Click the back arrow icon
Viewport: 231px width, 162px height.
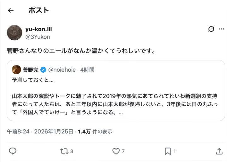pos(11,10)
